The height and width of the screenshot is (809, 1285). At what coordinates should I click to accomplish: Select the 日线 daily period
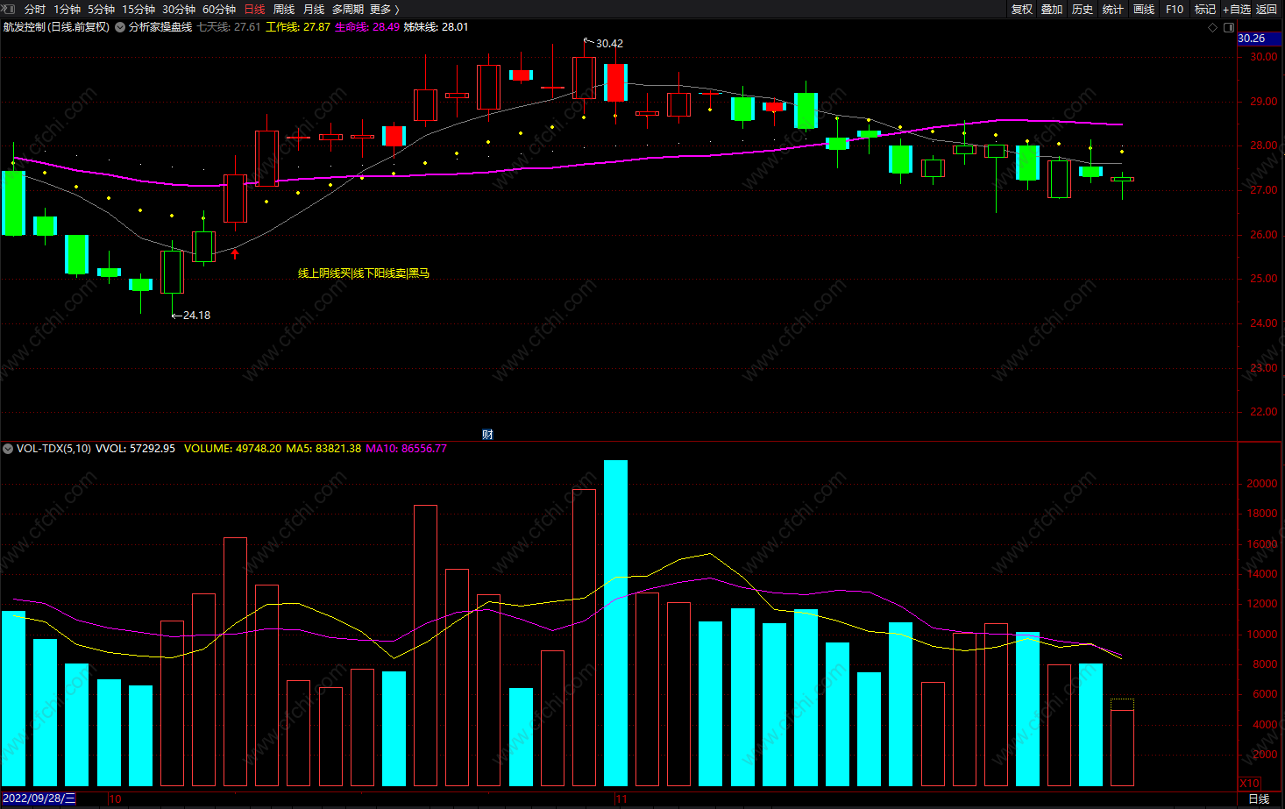point(254,9)
